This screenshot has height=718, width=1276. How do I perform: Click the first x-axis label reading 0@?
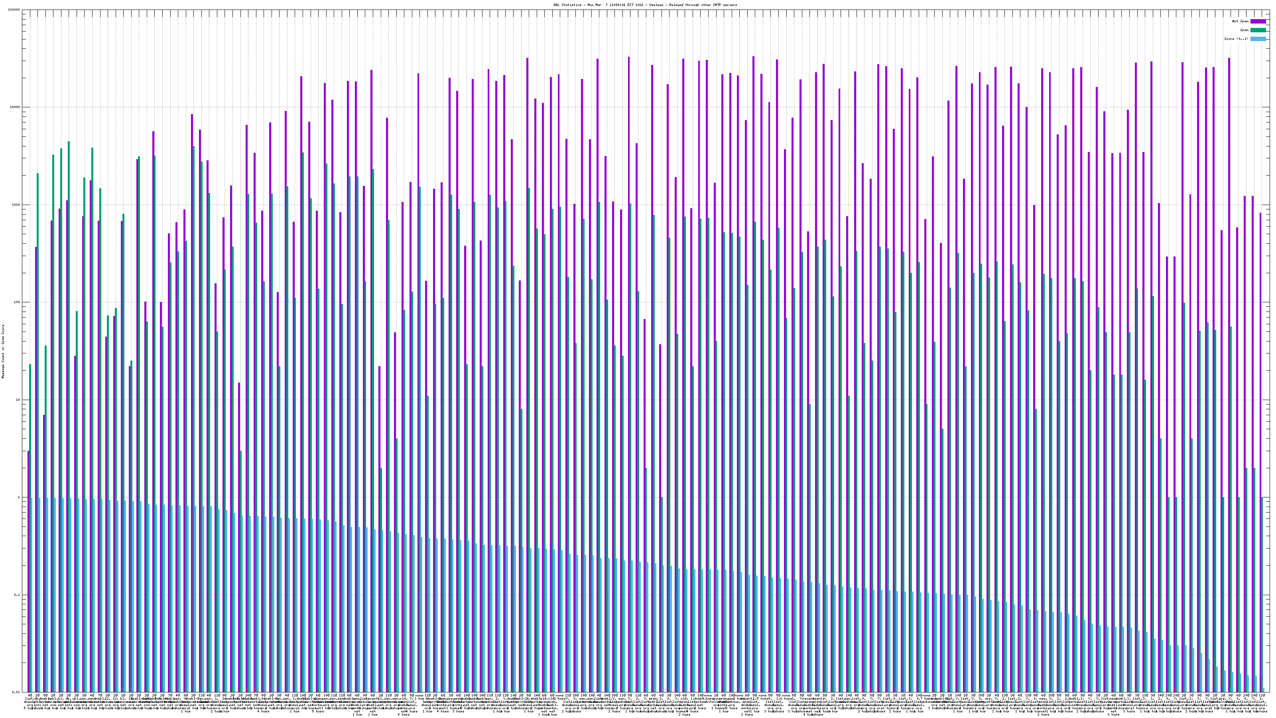(30, 696)
